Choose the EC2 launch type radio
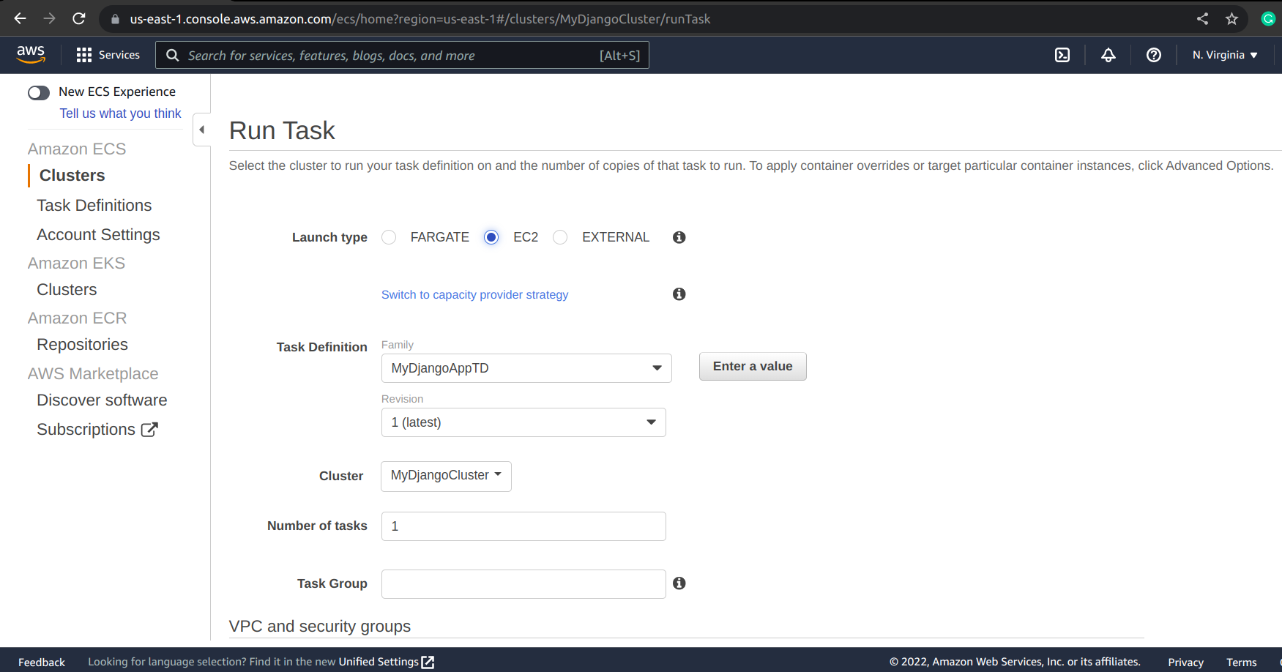Image resolution: width=1282 pixels, height=672 pixels. pos(491,237)
